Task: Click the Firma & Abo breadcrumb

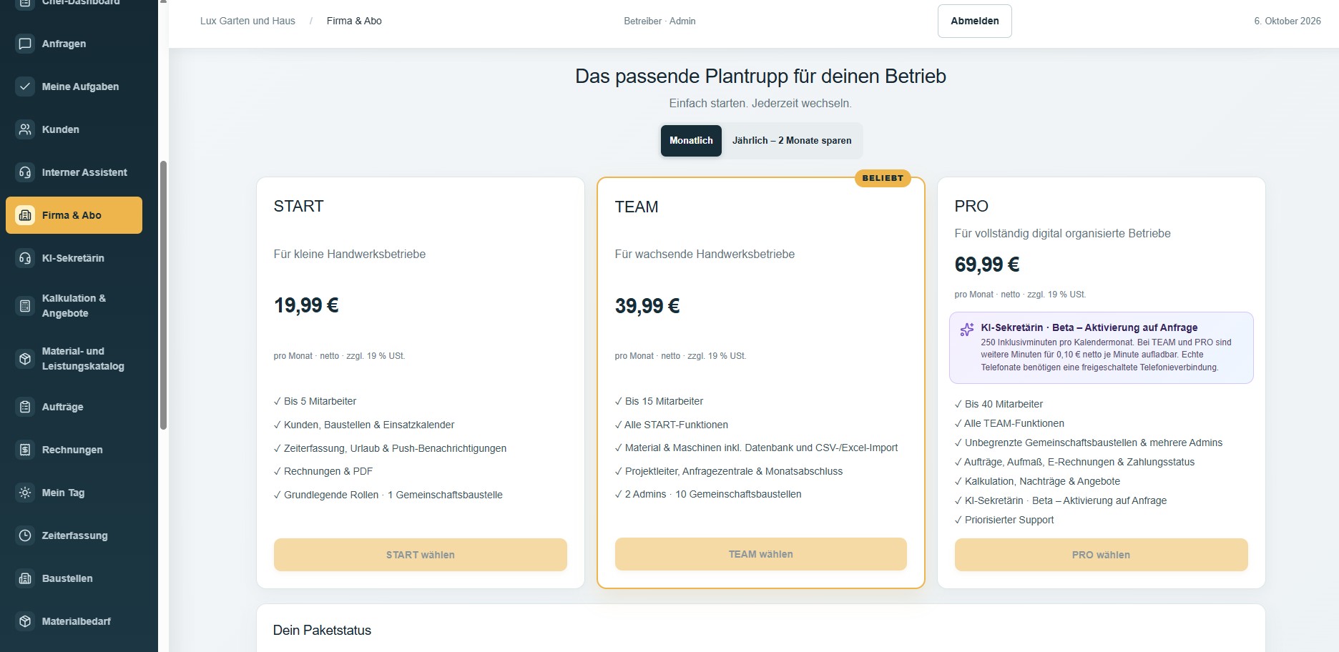Action: (x=354, y=21)
